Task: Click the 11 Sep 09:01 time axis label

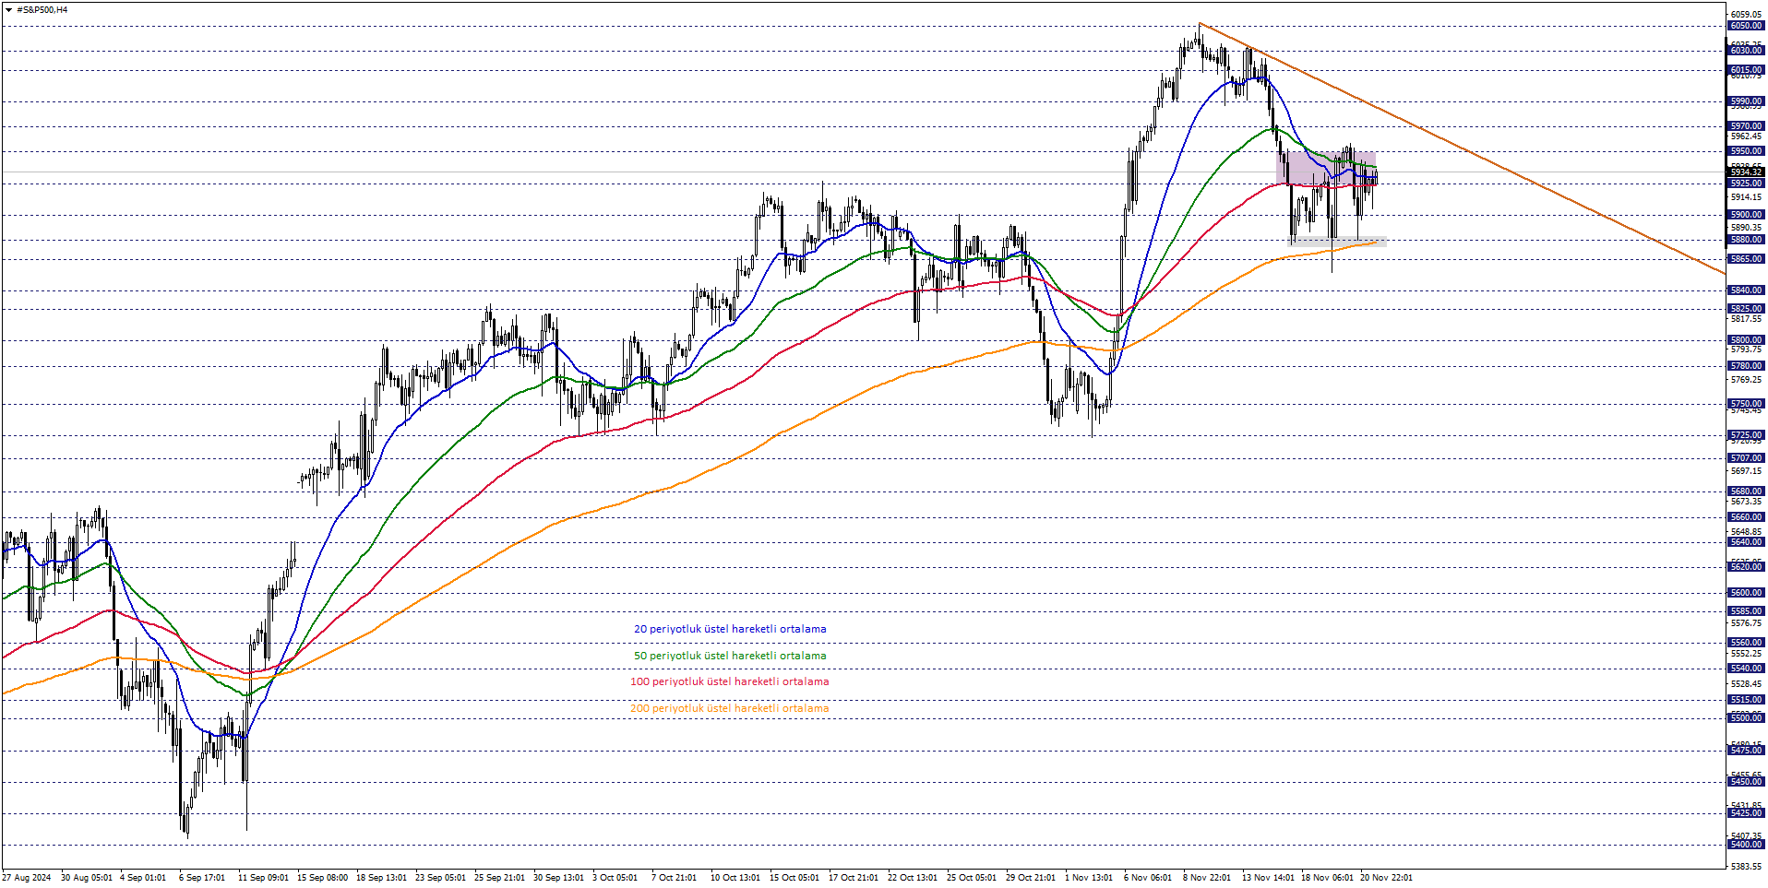Action: pos(263,878)
